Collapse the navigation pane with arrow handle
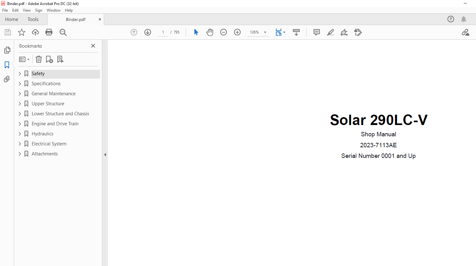 tap(105, 154)
